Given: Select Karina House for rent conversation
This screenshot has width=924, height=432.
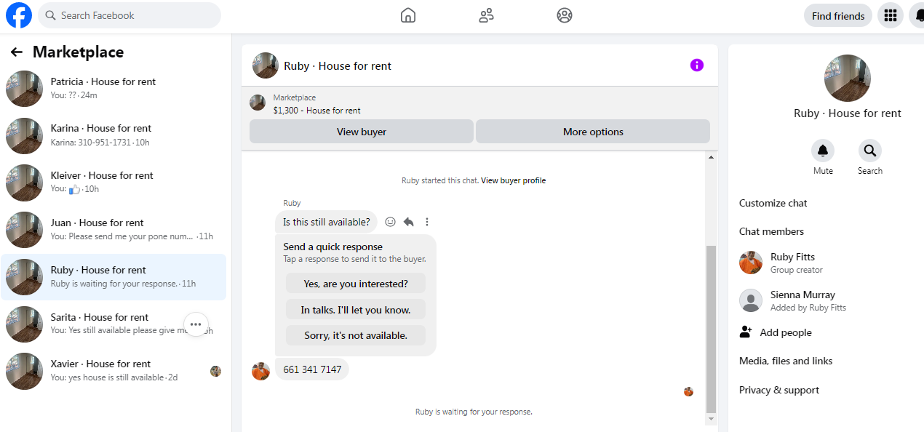Looking at the screenshot, I should tap(113, 135).
